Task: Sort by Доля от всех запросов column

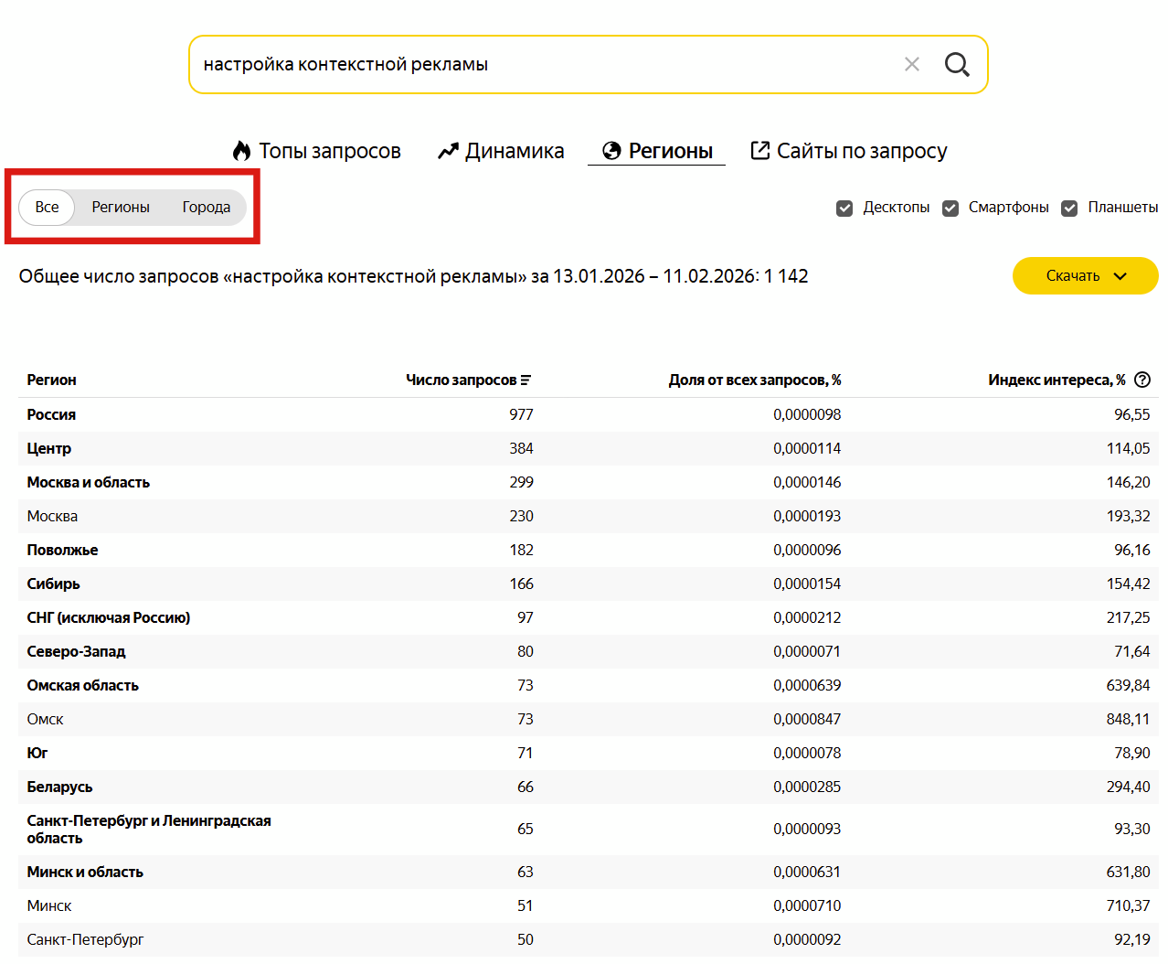Action: pos(754,380)
